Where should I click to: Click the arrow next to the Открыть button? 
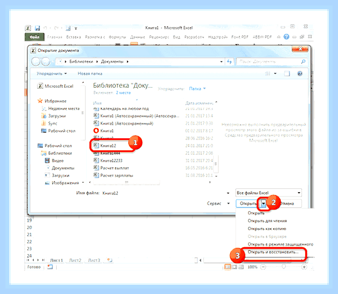click(263, 204)
